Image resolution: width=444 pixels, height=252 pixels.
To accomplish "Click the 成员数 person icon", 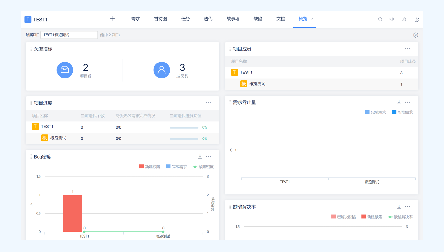I will point(162,70).
